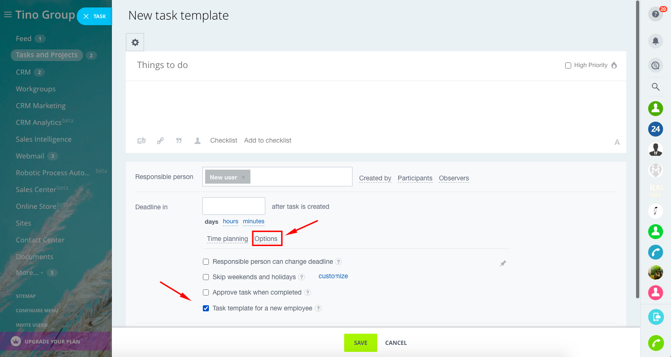The image size is (671, 357).
Task: Open SITEMAP link in sidebar
Action: pyautogui.click(x=26, y=296)
